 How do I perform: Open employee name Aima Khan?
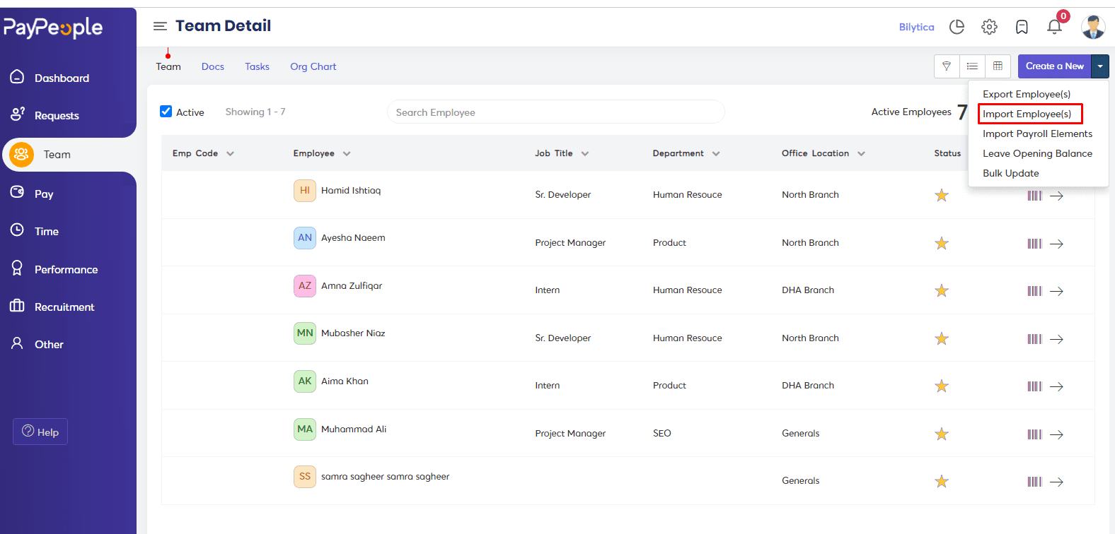tap(345, 381)
